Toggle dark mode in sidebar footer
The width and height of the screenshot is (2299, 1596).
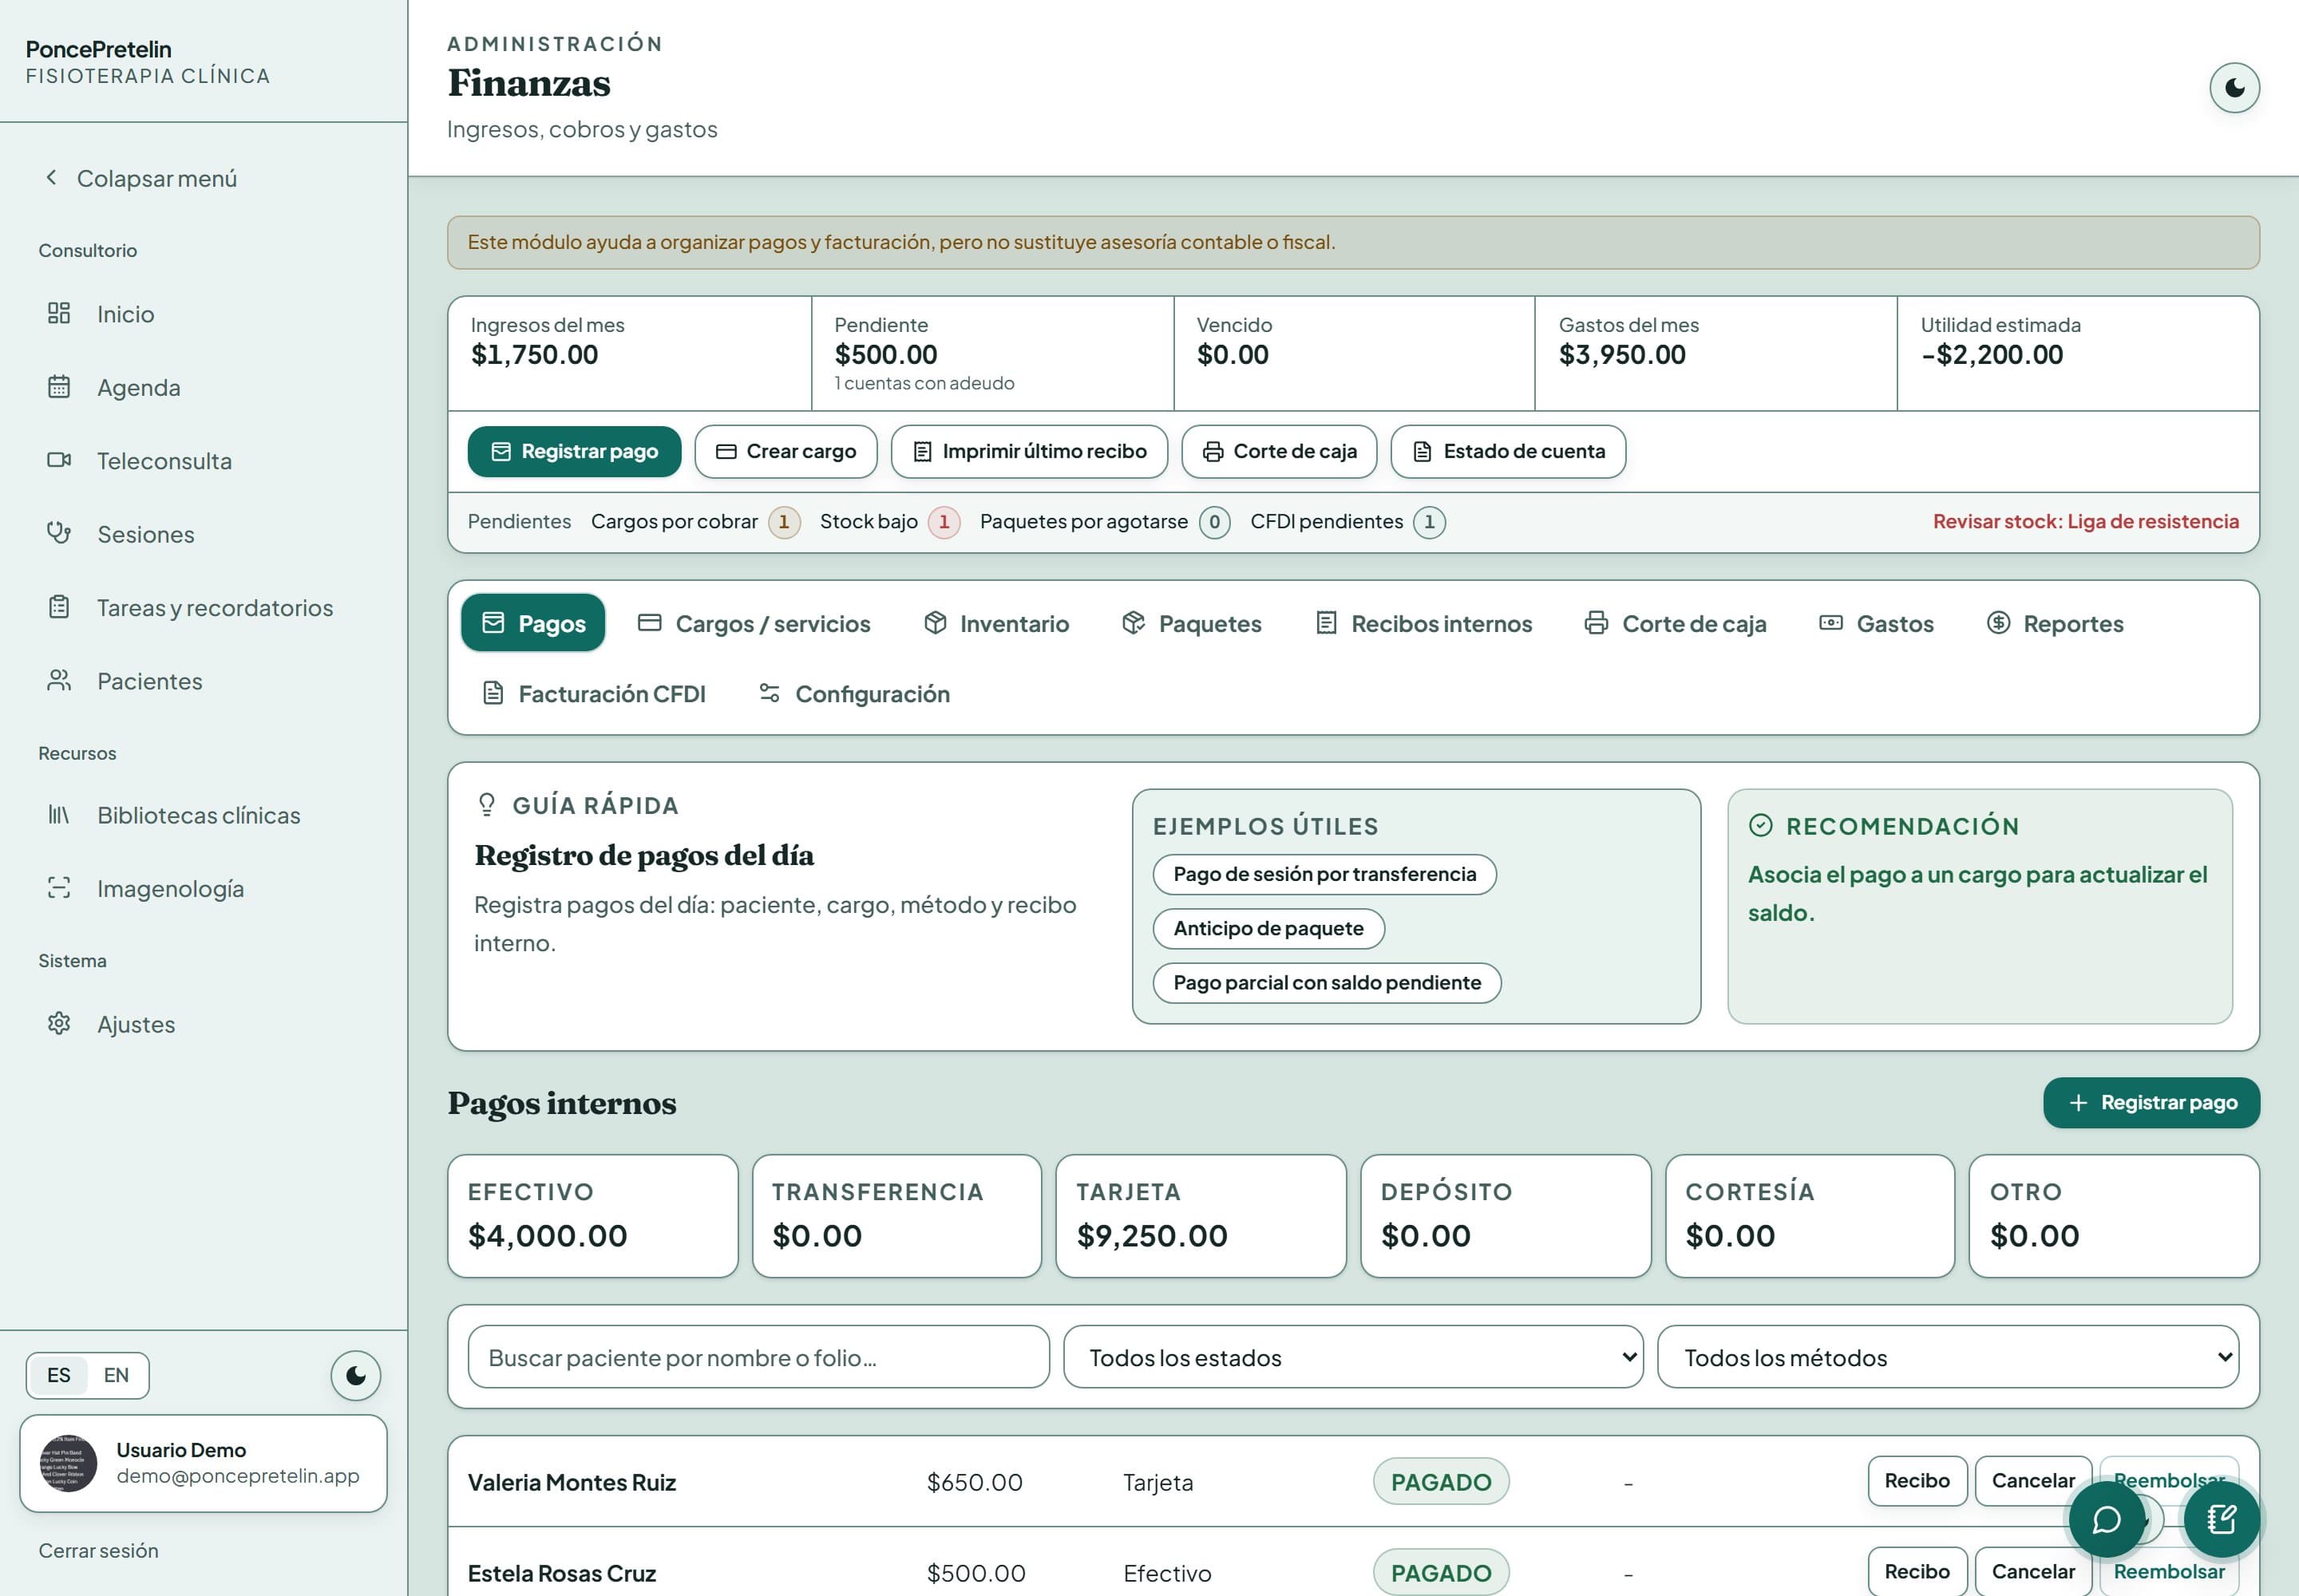pyautogui.click(x=356, y=1375)
